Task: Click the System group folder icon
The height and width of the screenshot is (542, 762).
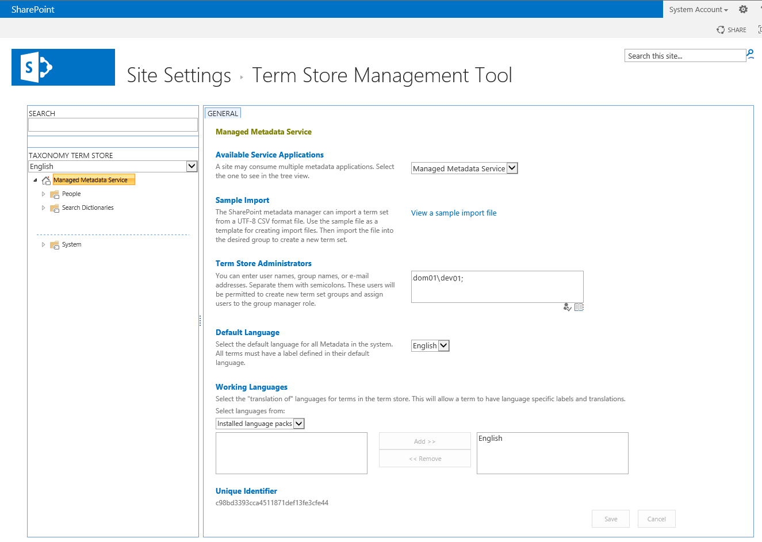Action: pos(55,245)
